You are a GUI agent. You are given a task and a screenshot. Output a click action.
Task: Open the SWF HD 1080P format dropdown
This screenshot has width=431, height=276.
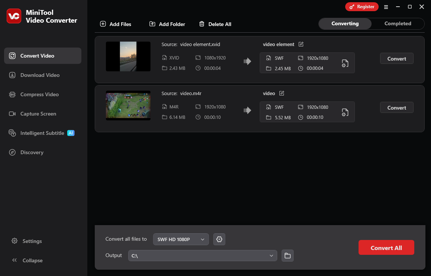coord(181,239)
